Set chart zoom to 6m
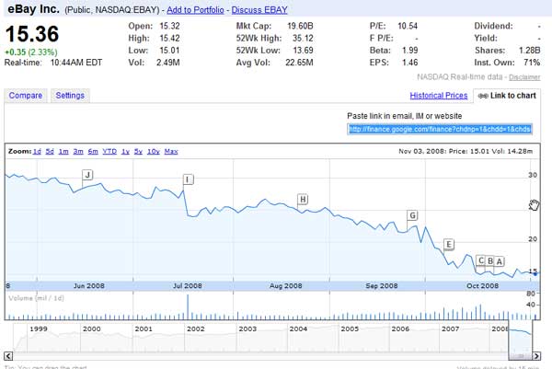The width and height of the screenshot is (552, 369). coord(93,152)
